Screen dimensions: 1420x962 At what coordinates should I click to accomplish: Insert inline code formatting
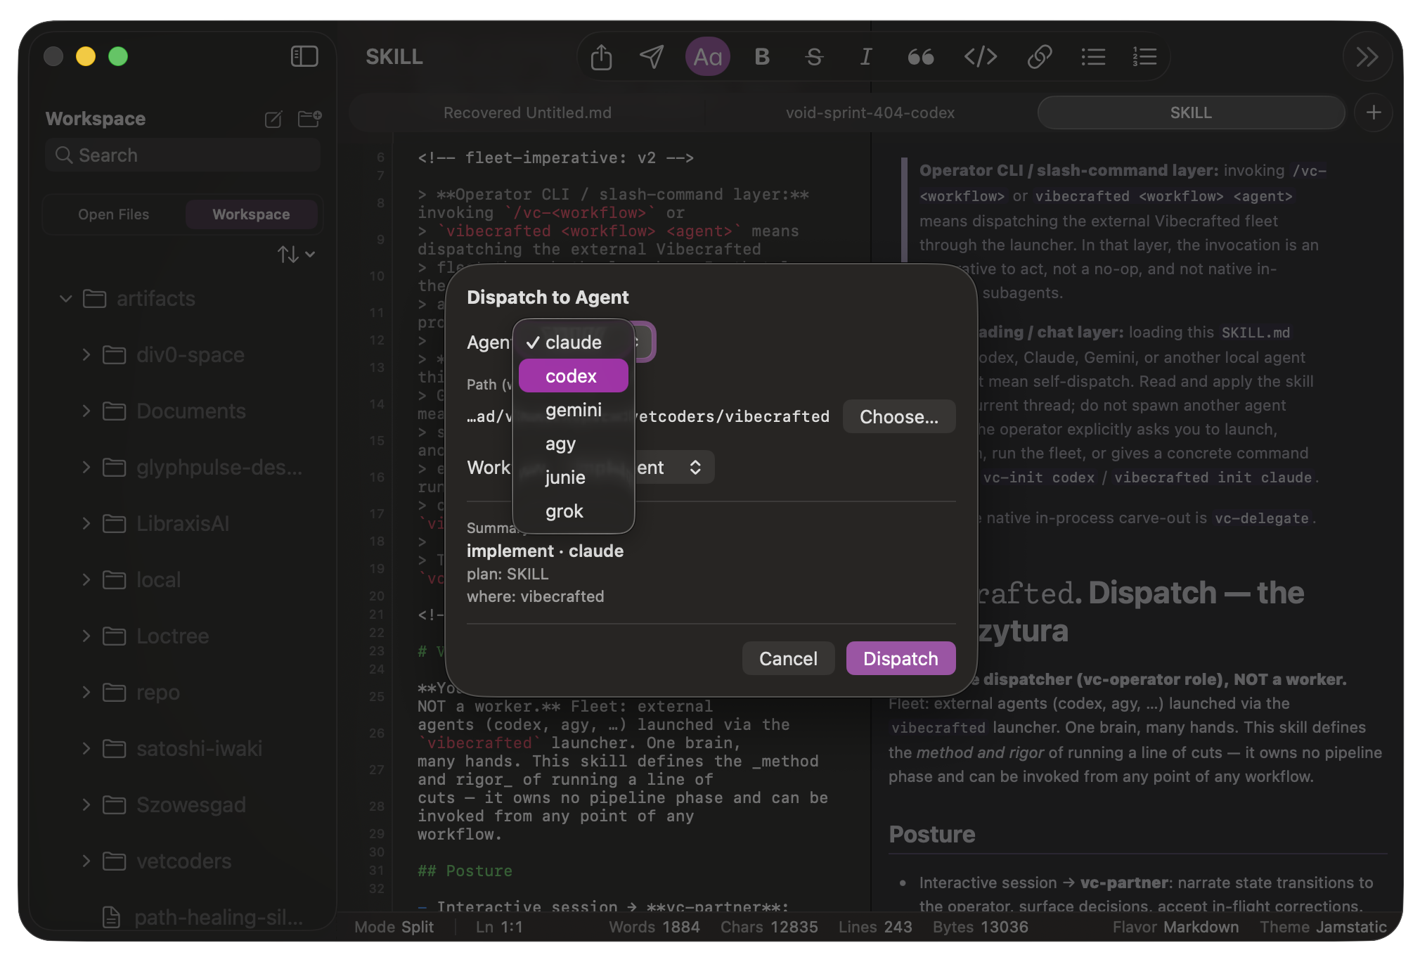(980, 56)
